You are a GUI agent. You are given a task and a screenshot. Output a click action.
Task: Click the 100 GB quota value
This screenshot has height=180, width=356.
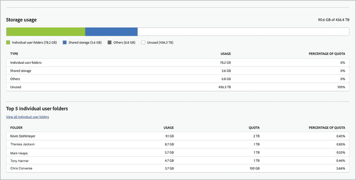tap(255, 168)
